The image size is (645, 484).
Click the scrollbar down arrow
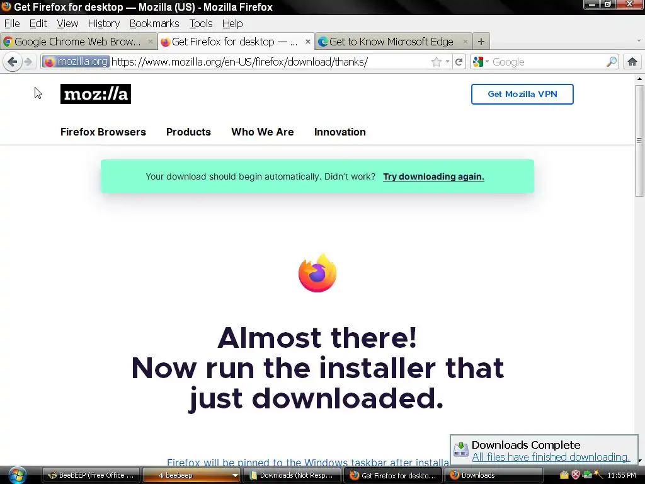[639, 461]
